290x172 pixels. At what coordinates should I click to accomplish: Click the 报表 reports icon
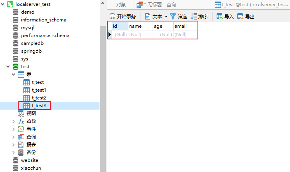[21, 145]
